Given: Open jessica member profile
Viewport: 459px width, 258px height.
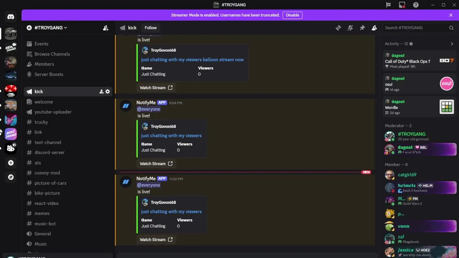Looking at the screenshot, I should point(420,252).
